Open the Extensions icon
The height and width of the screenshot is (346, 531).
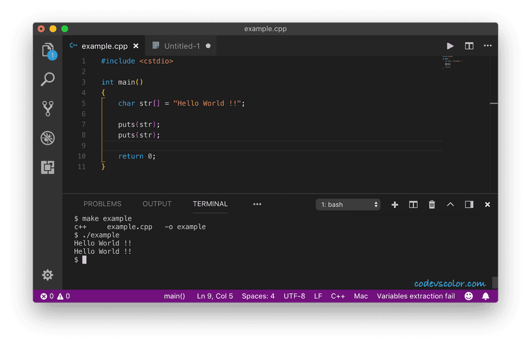pos(47,167)
